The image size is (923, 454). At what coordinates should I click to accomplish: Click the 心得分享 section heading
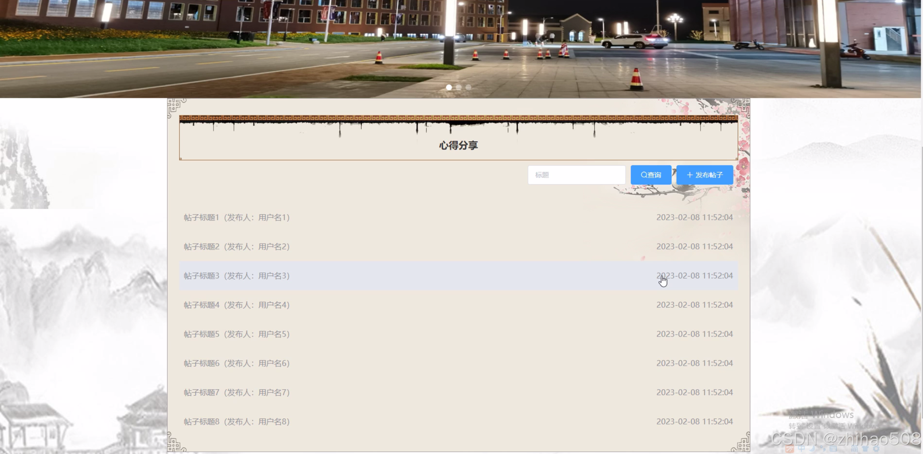458,145
